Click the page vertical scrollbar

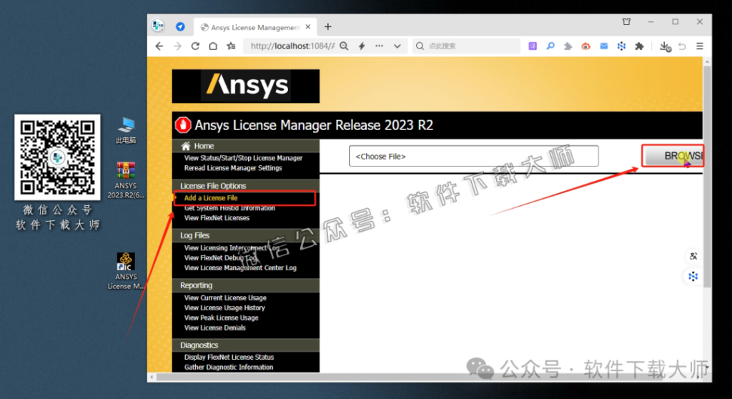[x=707, y=177]
